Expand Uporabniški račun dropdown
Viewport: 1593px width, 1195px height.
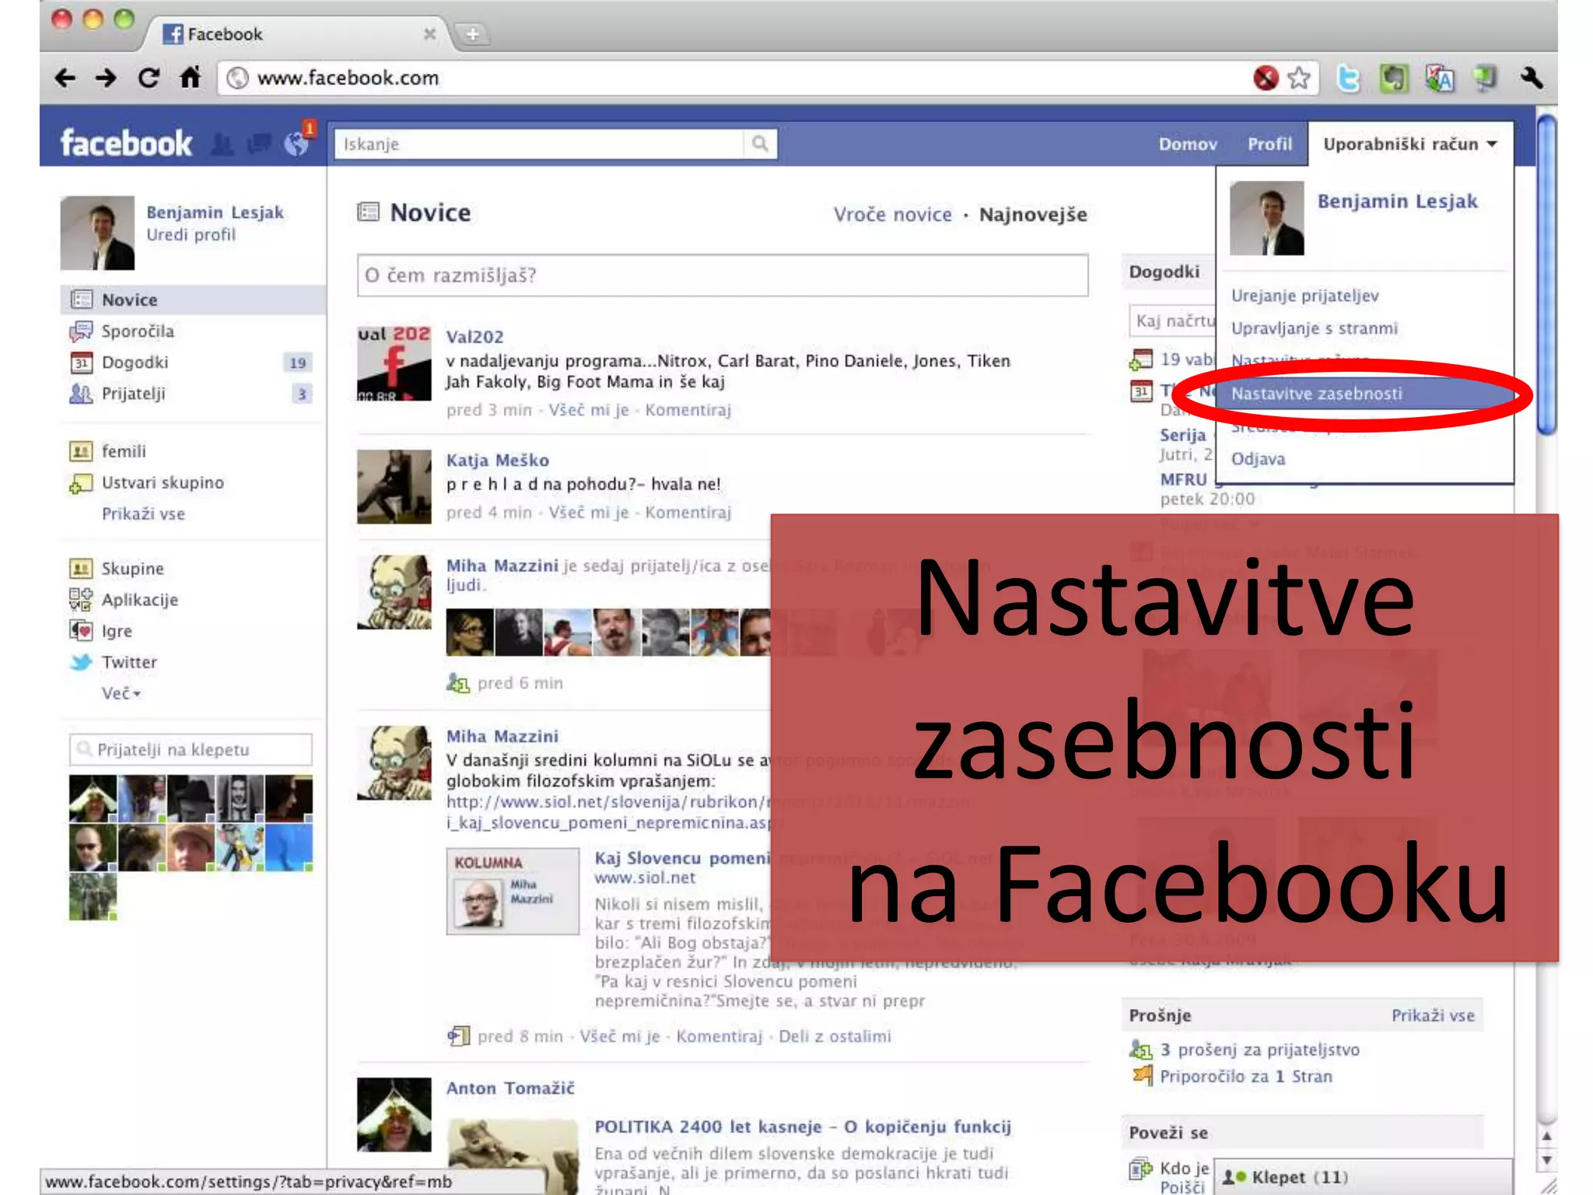pos(1410,144)
